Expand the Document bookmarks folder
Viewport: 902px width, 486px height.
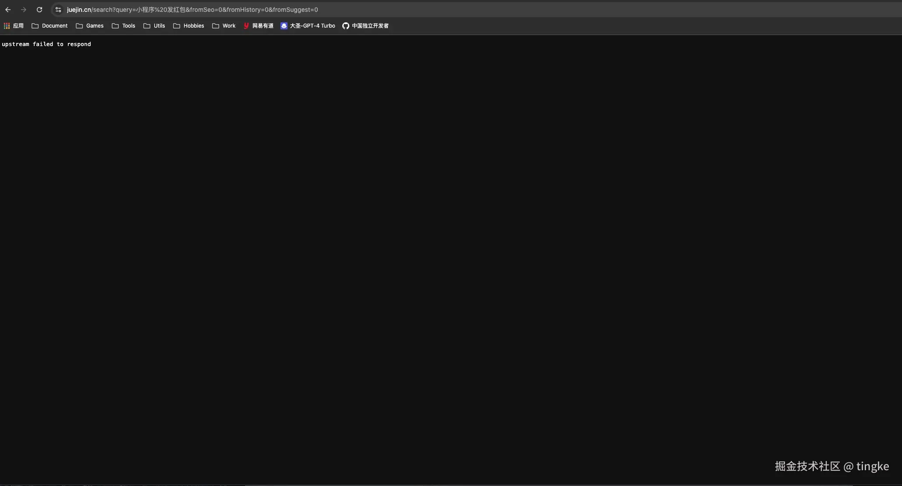50,26
